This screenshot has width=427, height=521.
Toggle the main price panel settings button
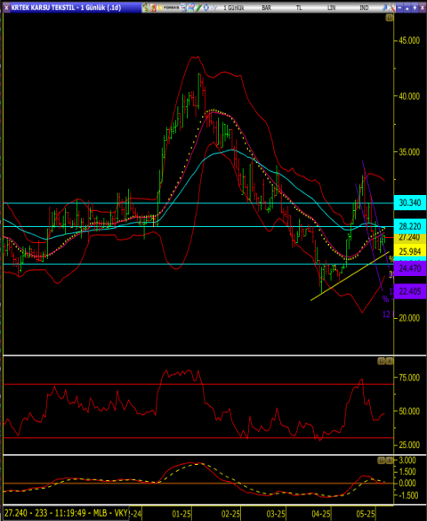coord(390,18)
